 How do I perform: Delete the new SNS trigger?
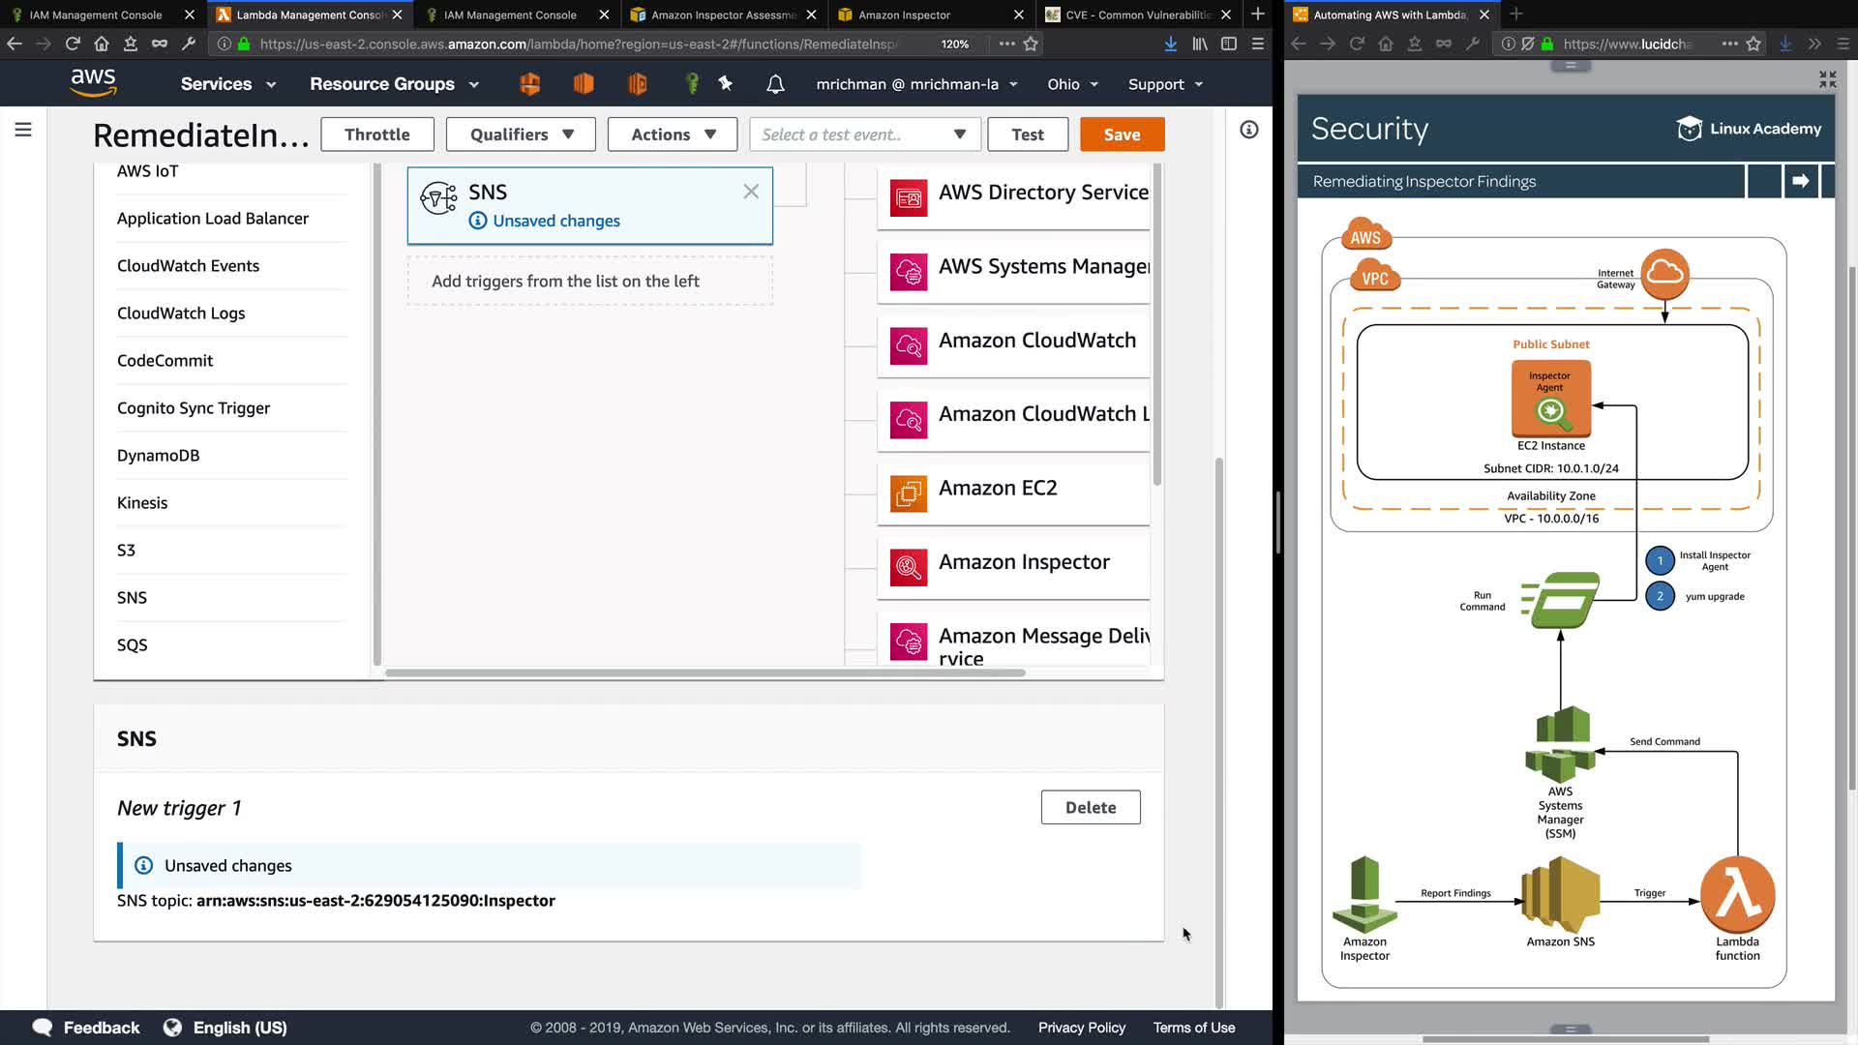tap(1090, 807)
